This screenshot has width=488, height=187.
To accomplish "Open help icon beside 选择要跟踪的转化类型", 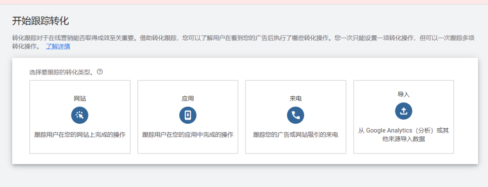I will click(99, 72).
